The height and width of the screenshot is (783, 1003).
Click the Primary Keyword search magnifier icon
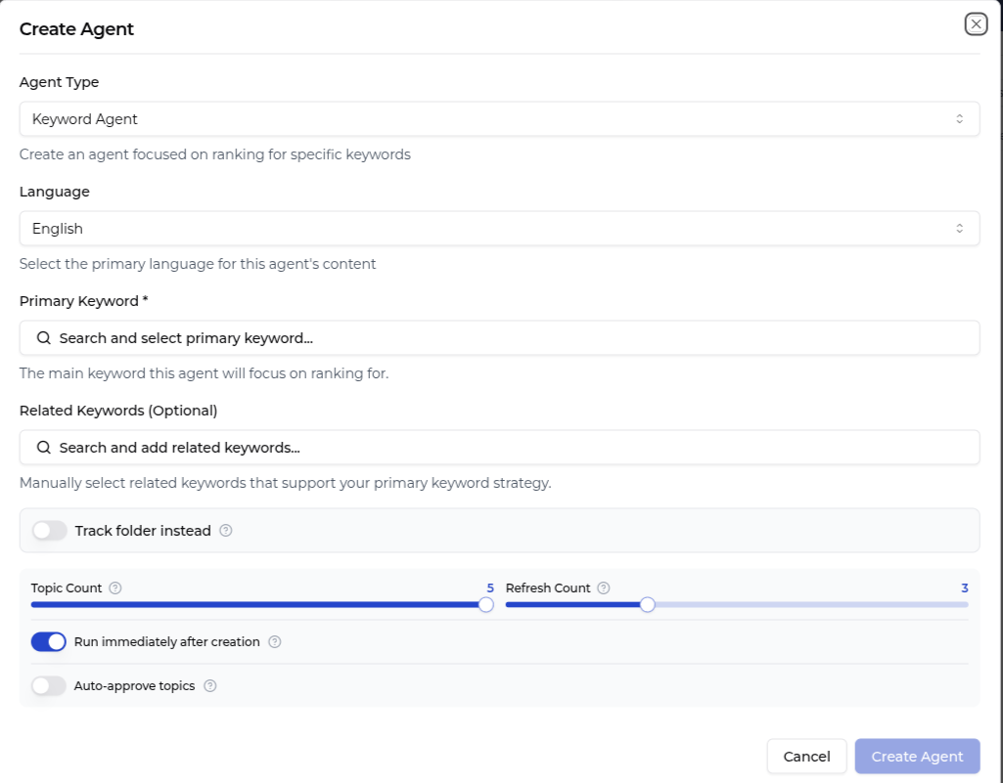(x=44, y=338)
